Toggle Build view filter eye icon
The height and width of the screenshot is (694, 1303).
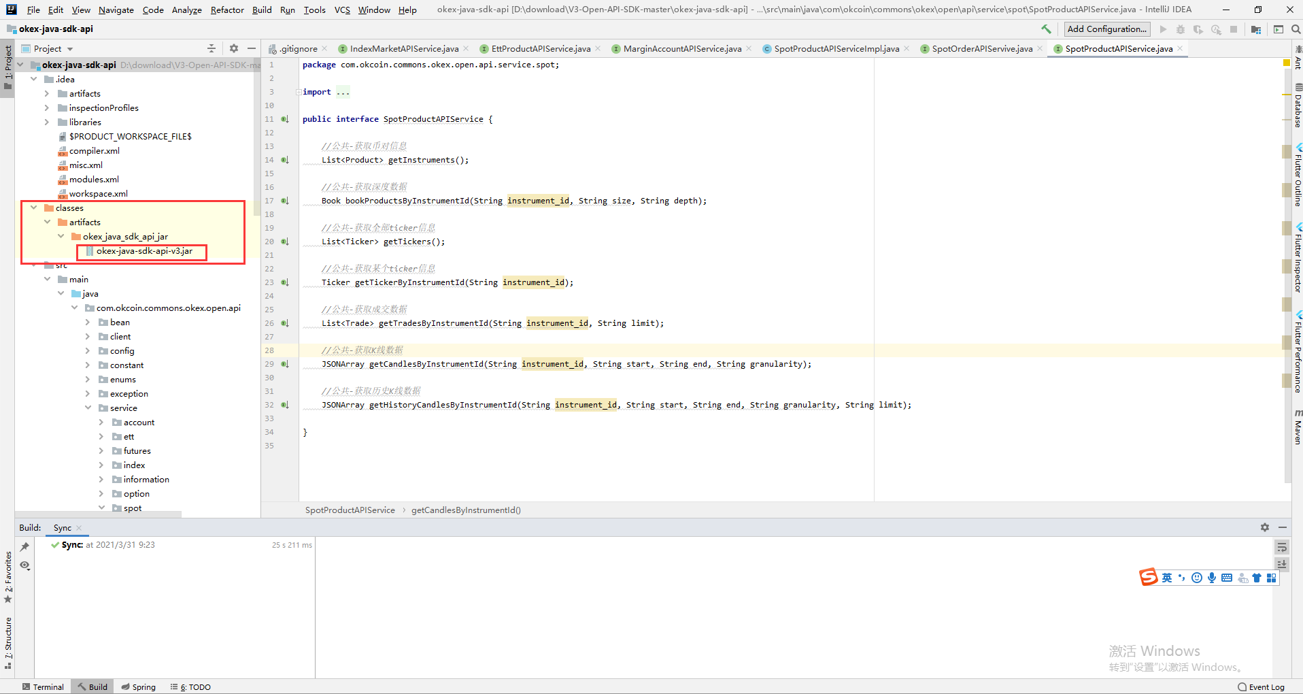tap(25, 565)
